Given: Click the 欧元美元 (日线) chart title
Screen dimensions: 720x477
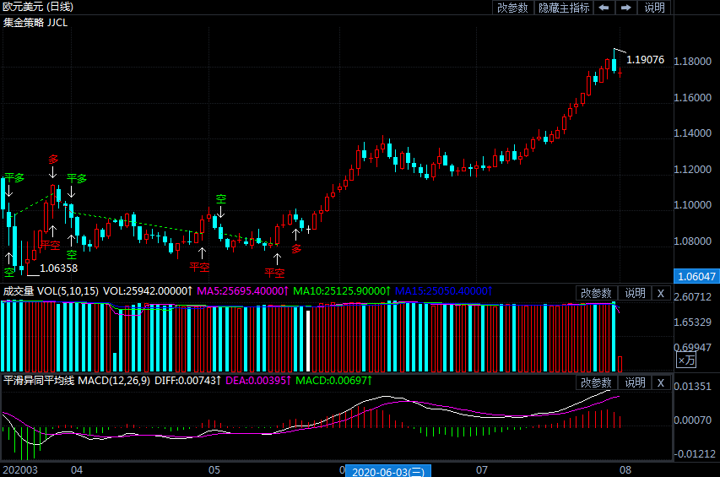Looking at the screenshot, I should tap(37, 7).
